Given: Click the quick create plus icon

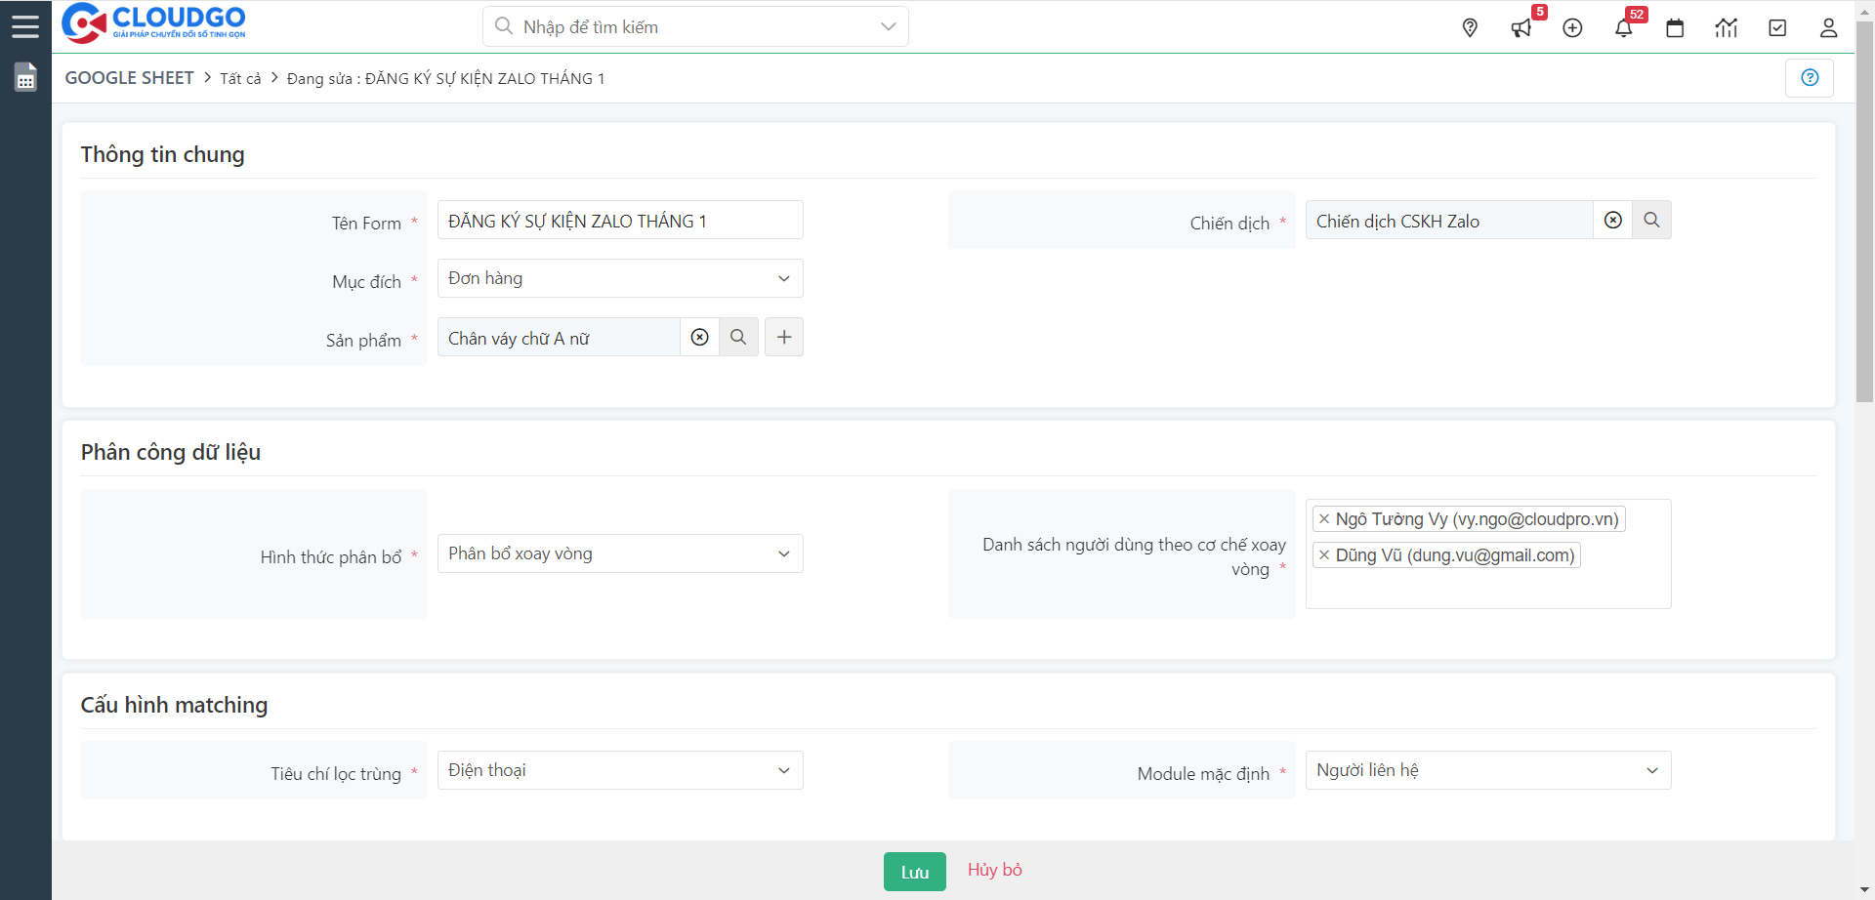Looking at the screenshot, I should click(1572, 28).
